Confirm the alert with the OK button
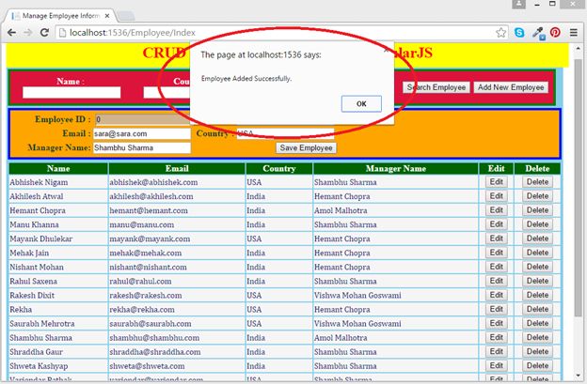Screen dimensions: 587x384 [x=361, y=103]
